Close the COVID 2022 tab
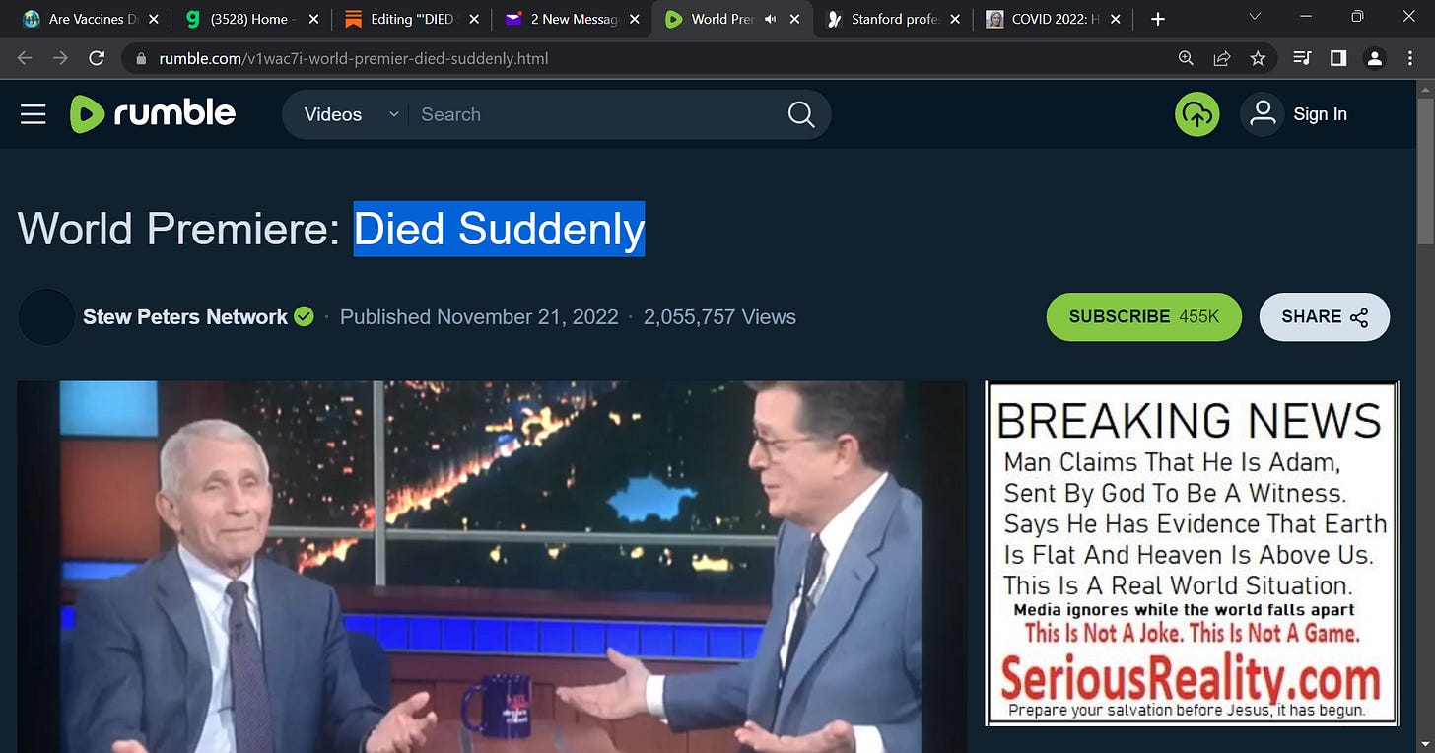1435x753 pixels. (1116, 19)
